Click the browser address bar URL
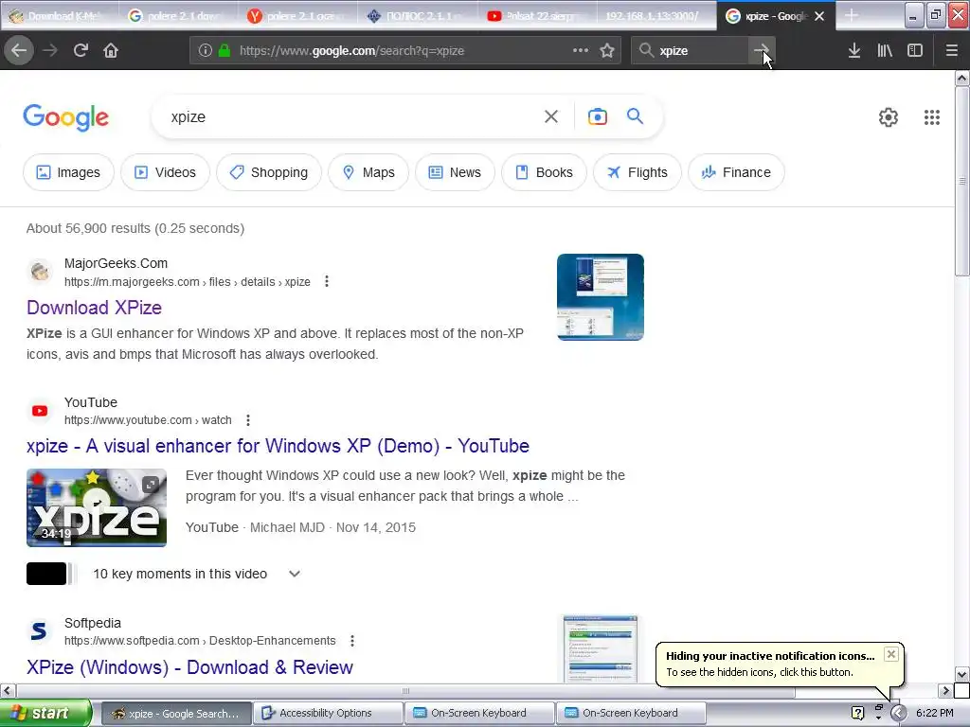 351,51
